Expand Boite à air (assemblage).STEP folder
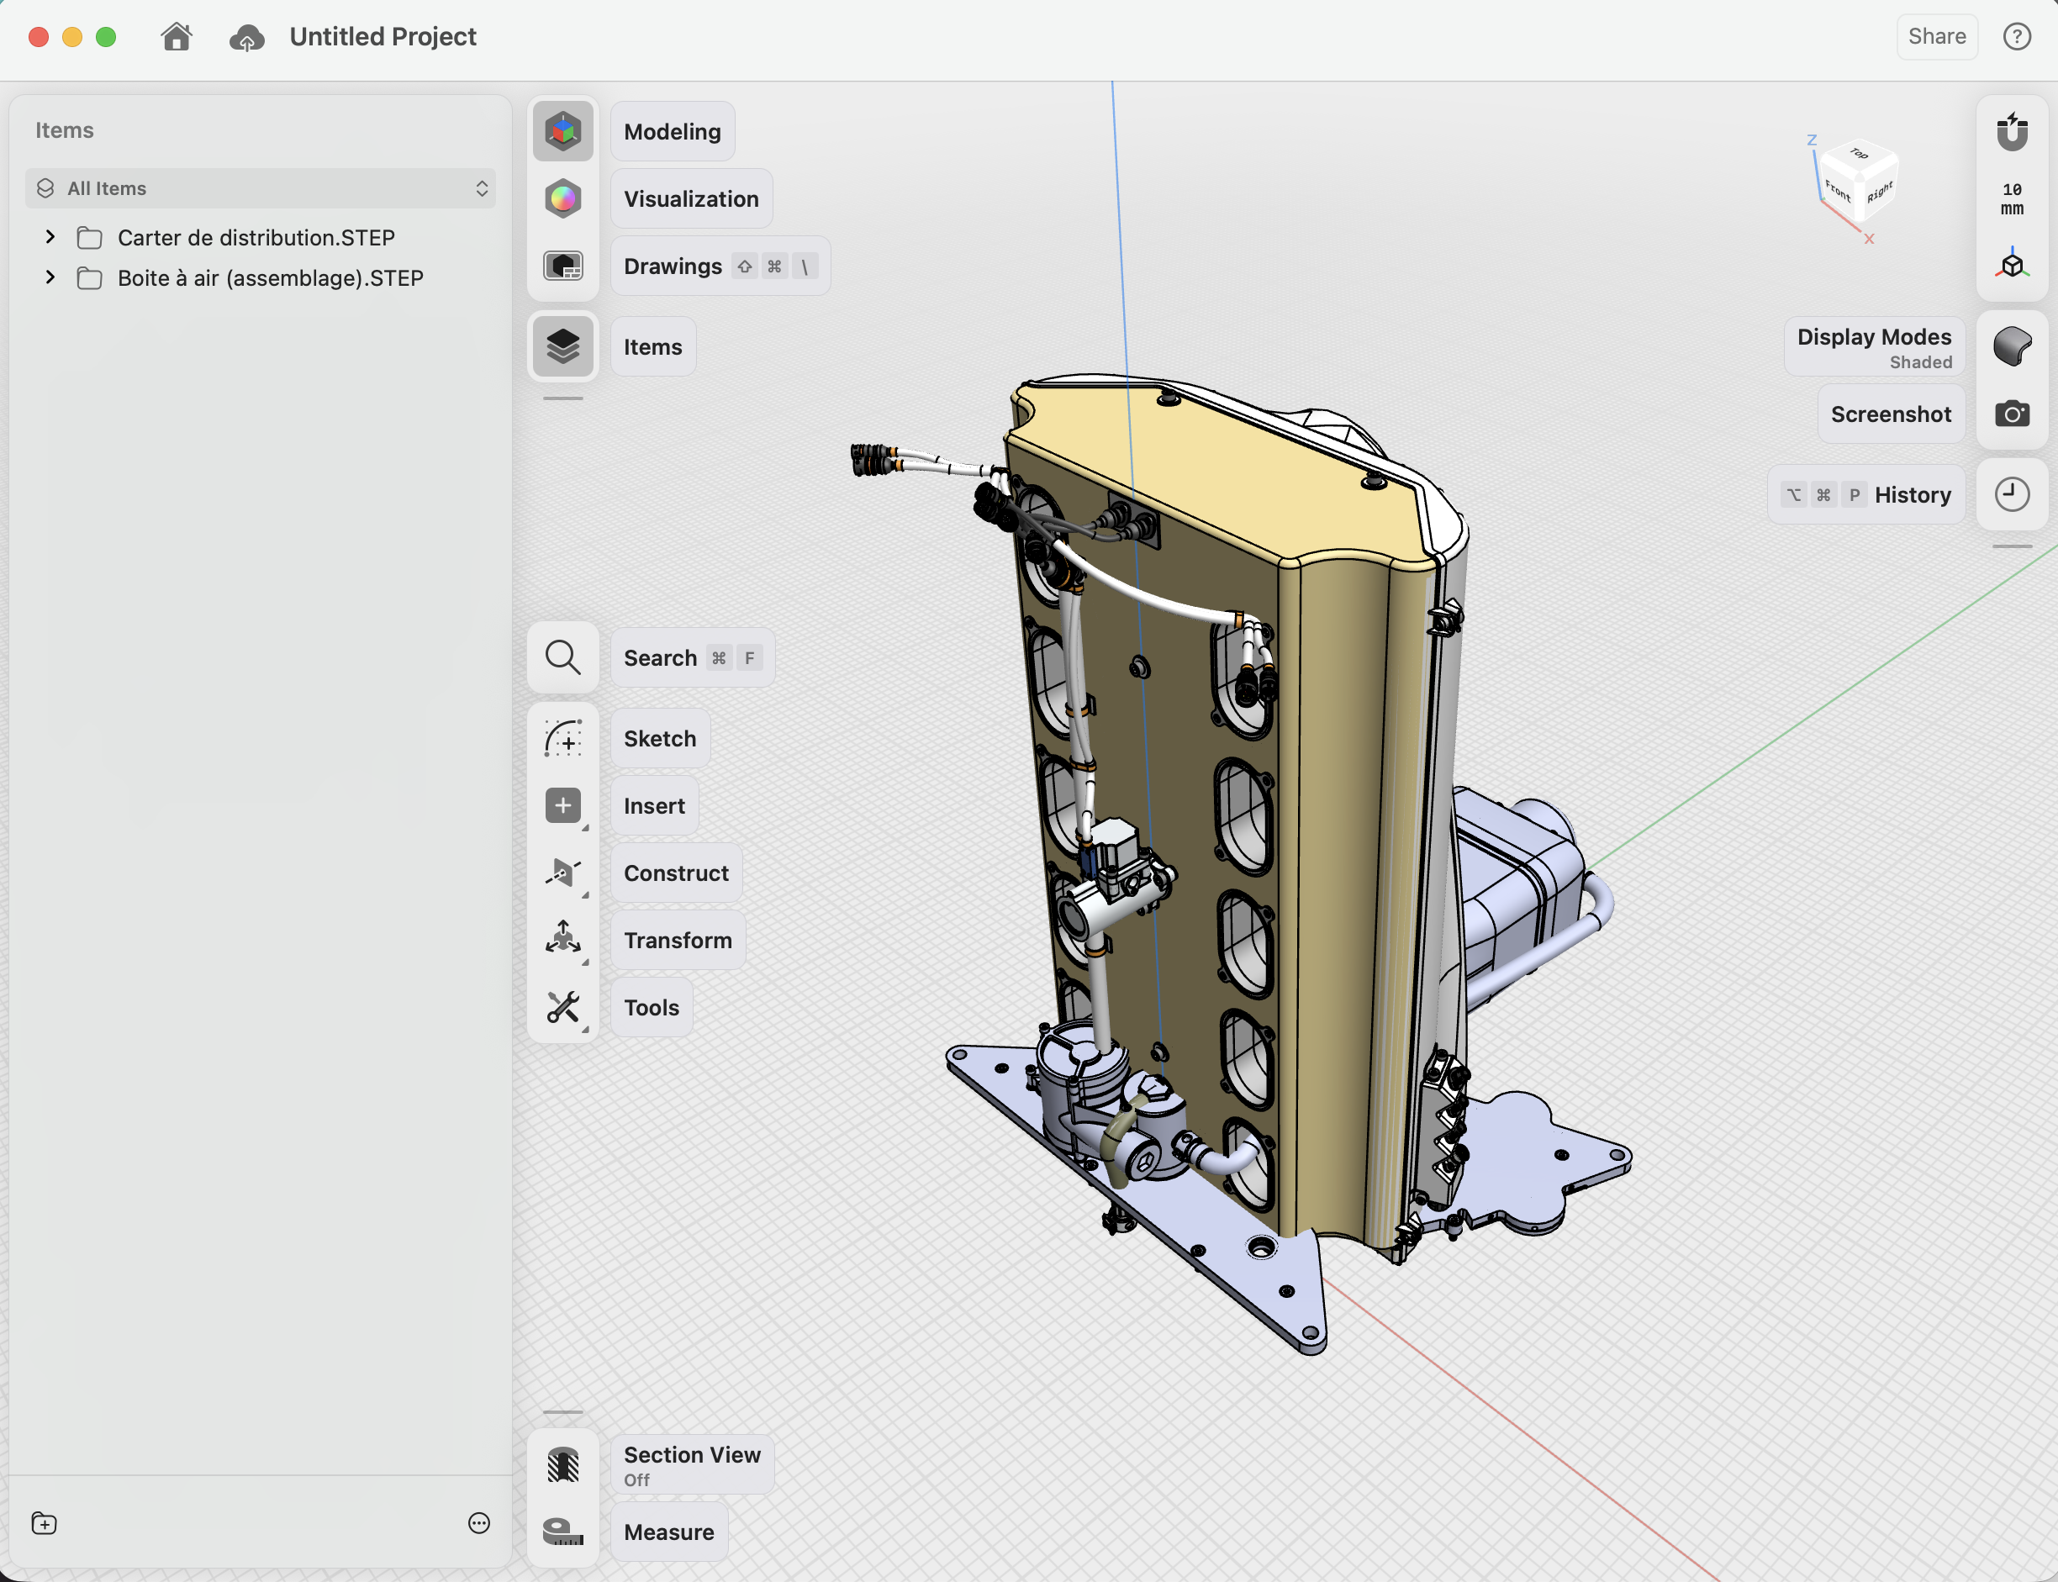Image resolution: width=2058 pixels, height=1582 pixels. pyautogui.click(x=50, y=277)
